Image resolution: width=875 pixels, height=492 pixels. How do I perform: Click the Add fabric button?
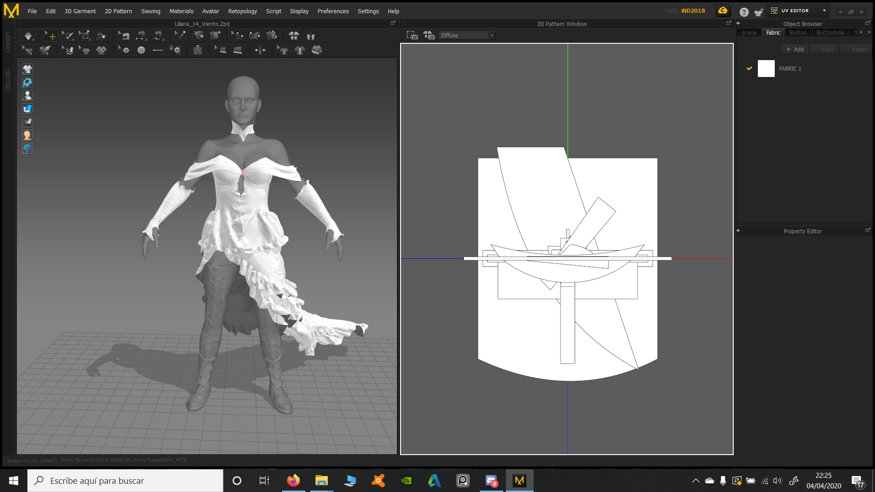pyautogui.click(x=795, y=49)
